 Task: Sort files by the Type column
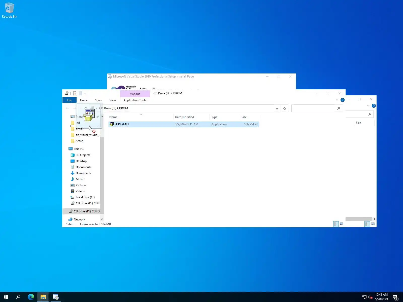tap(225, 117)
